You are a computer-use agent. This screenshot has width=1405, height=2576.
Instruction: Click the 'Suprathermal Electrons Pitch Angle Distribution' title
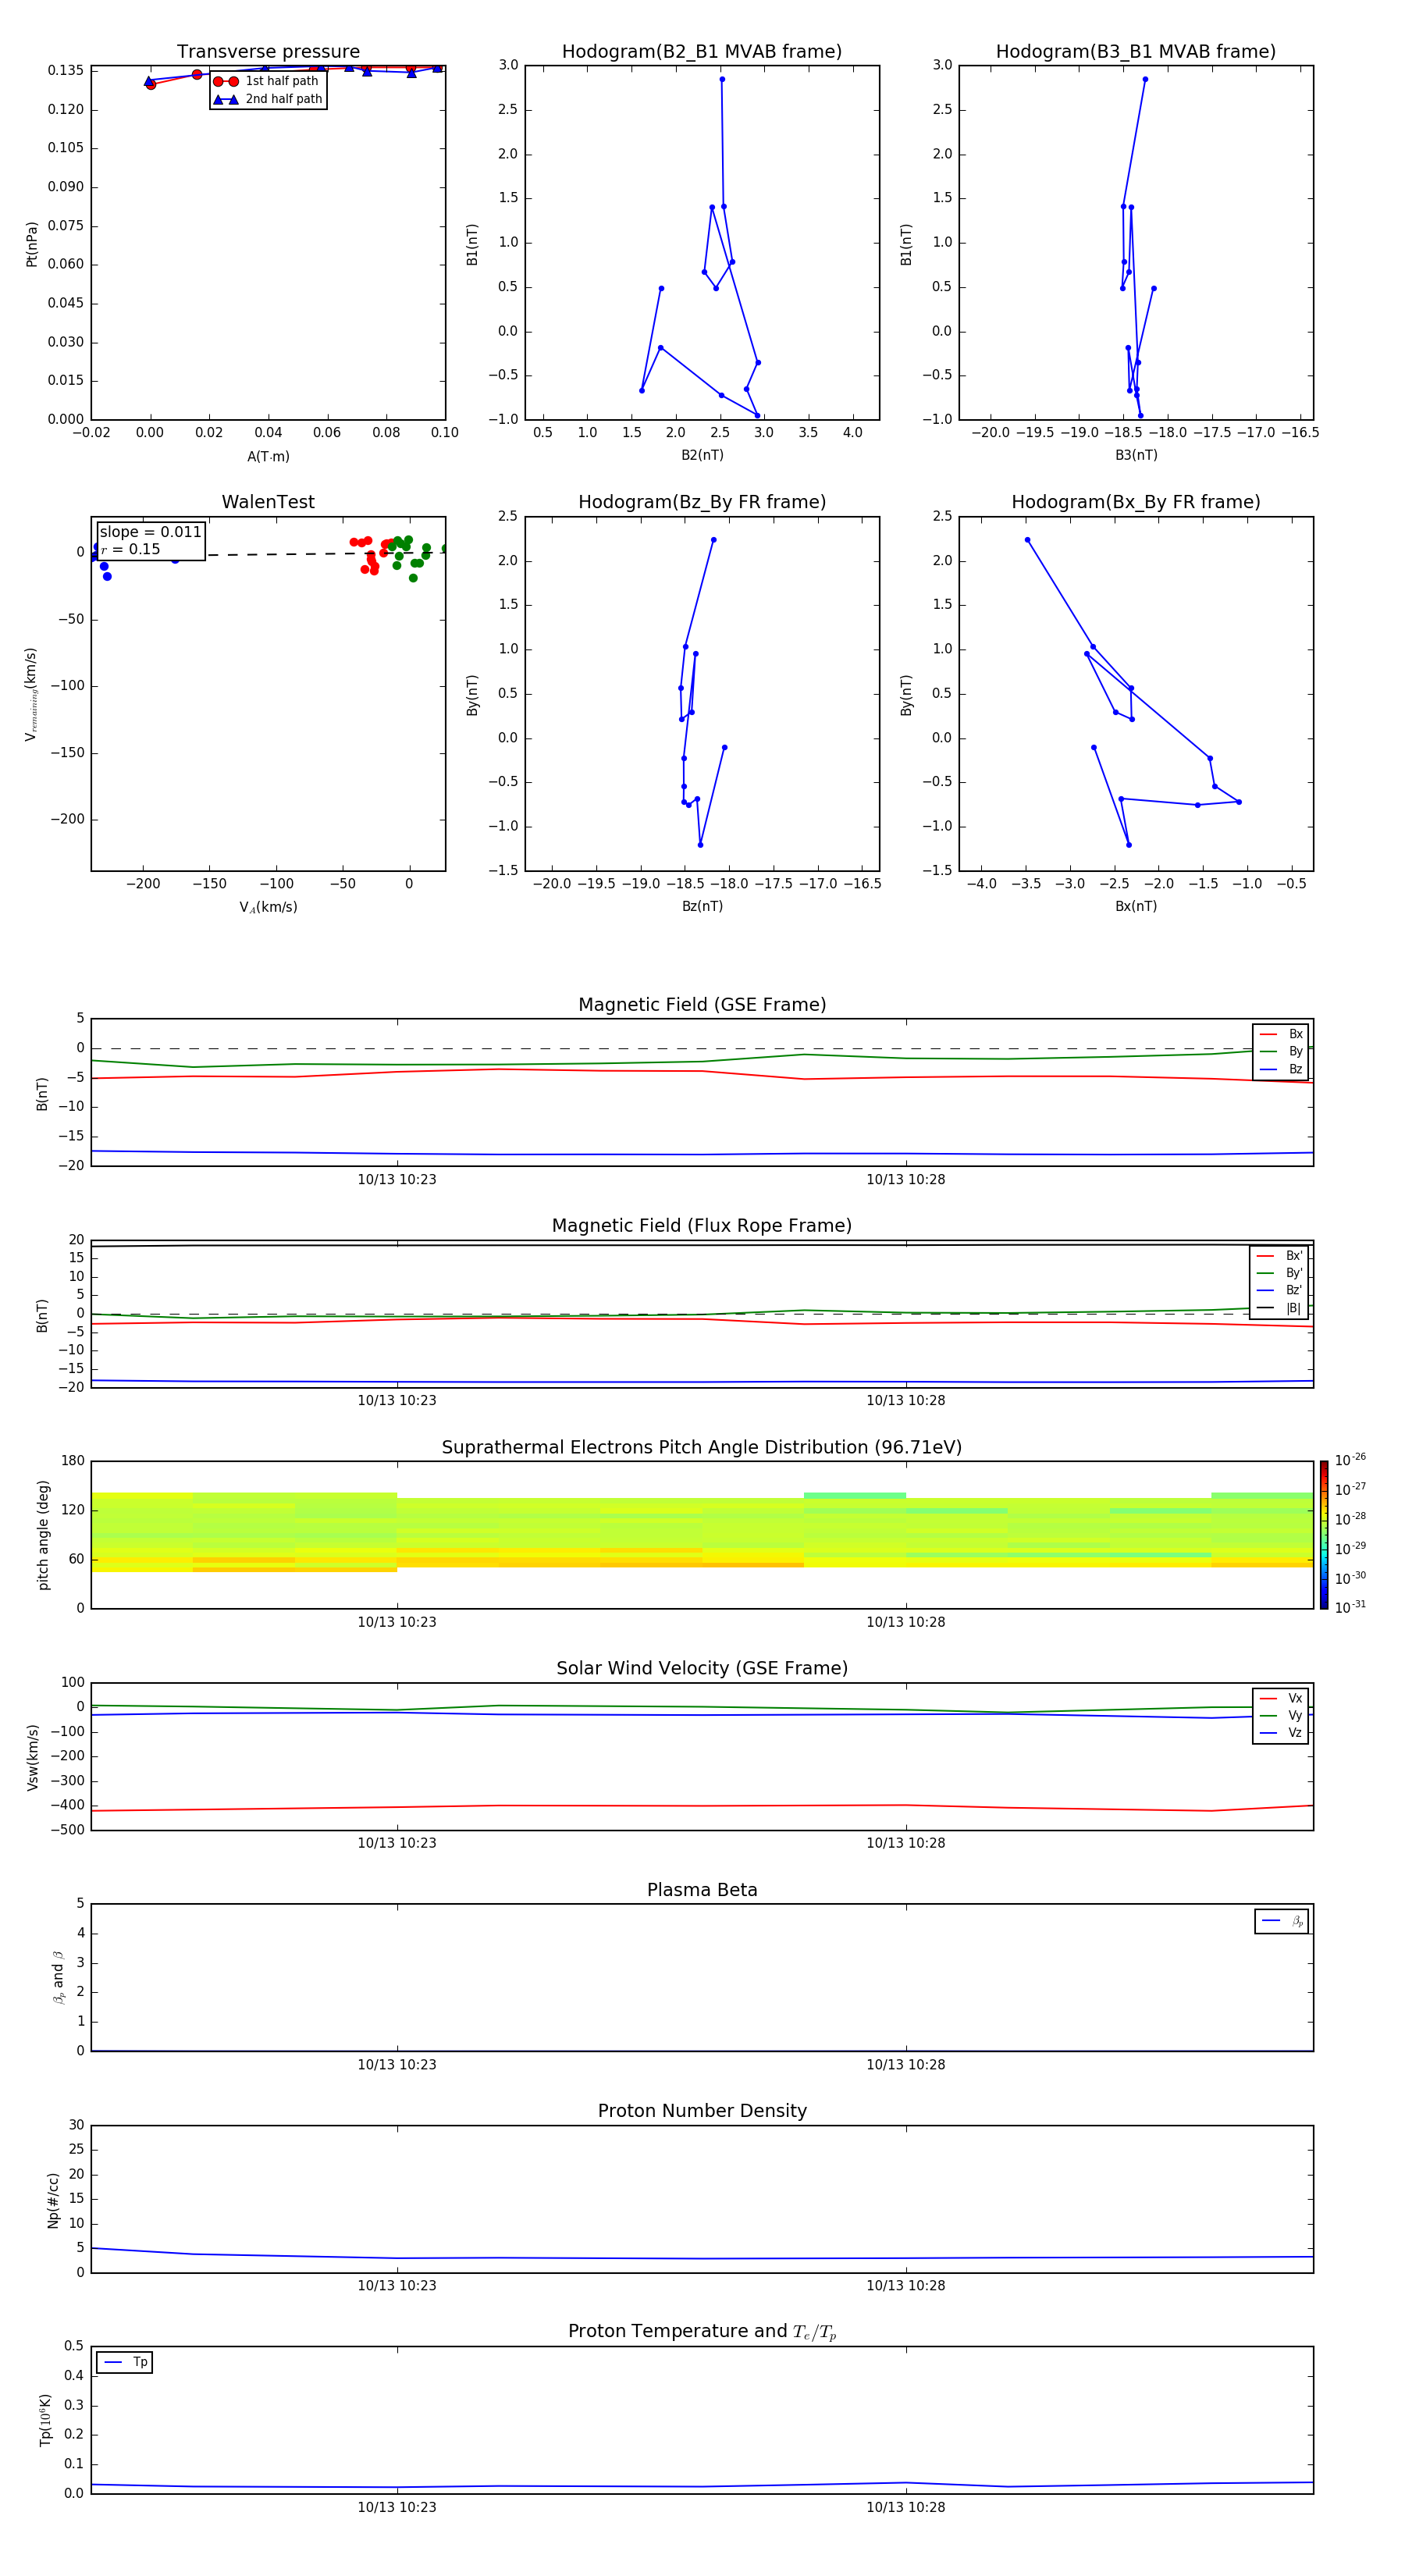click(702, 1448)
